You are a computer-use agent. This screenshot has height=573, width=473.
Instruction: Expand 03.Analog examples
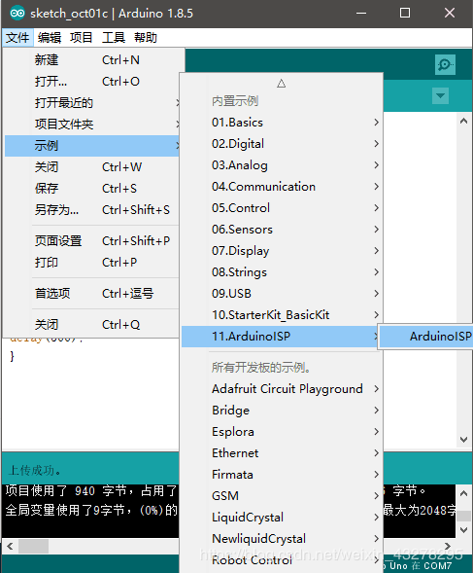[x=282, y=165]
